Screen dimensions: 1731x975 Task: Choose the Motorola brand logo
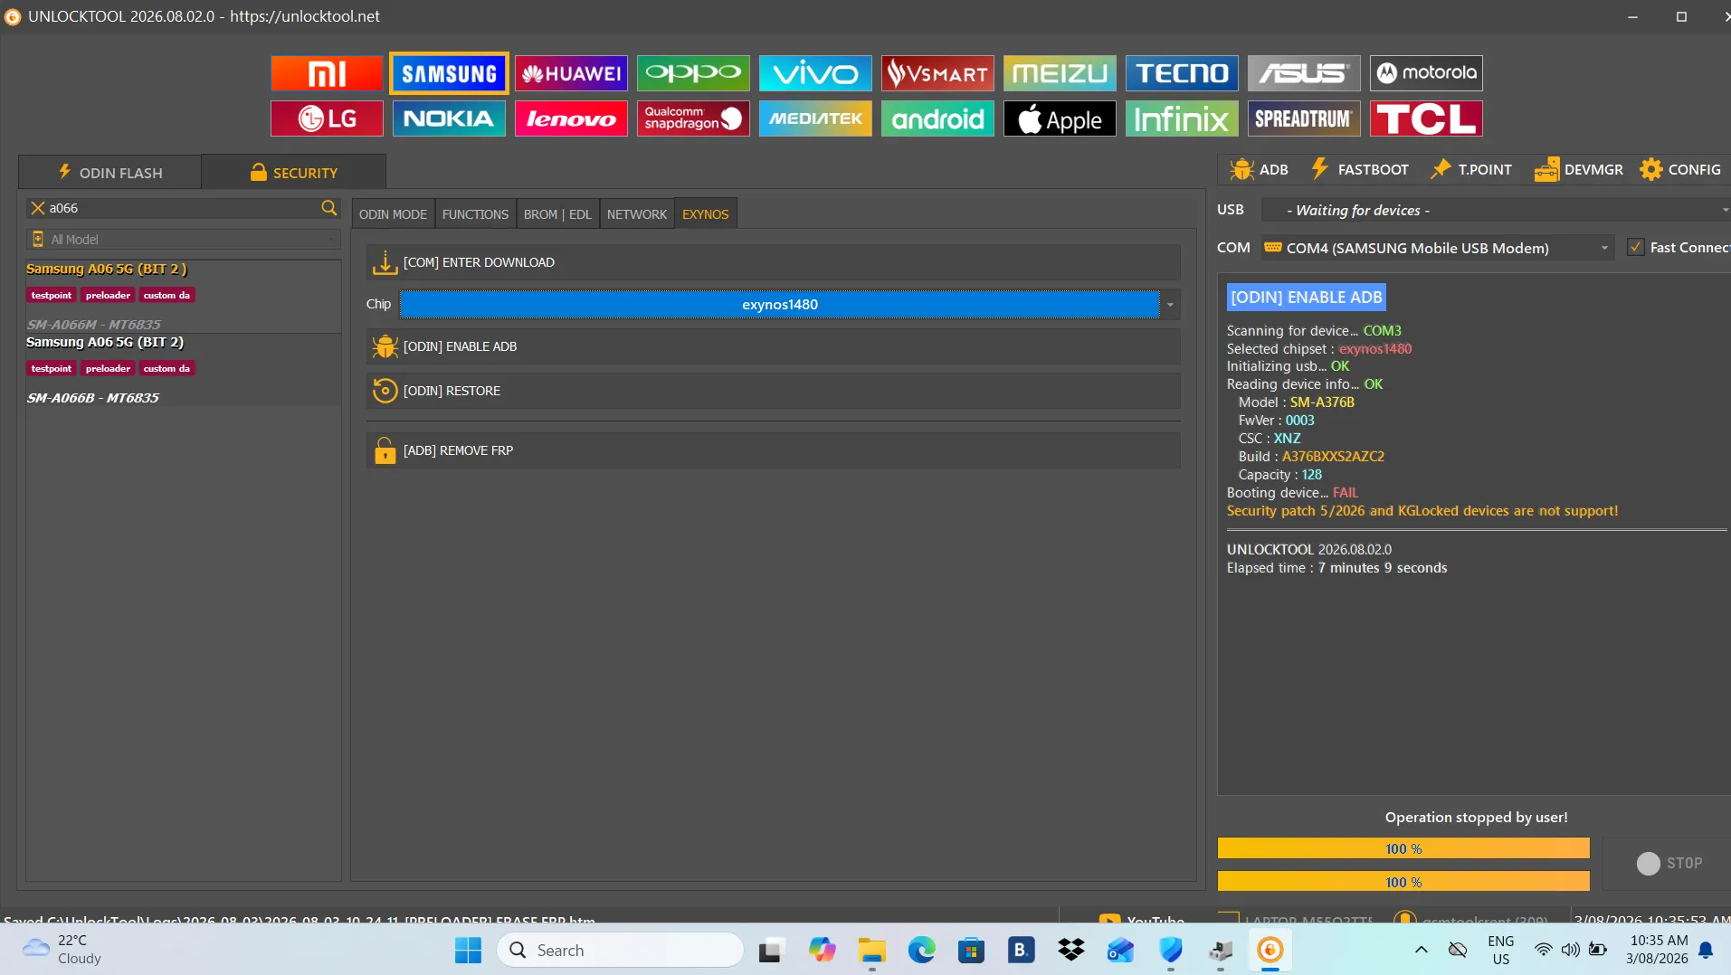pyautogui.click(x=1426, y=73)
